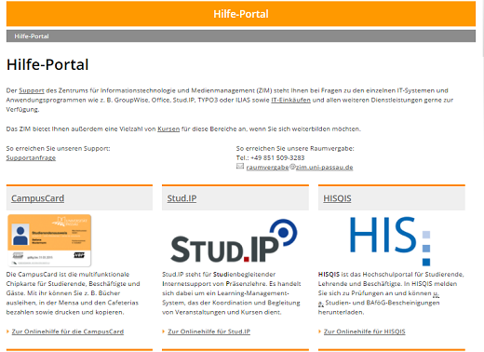484x352 pixels.
Task: Open the Stud.IP section heading
Action: coord(181,198)
